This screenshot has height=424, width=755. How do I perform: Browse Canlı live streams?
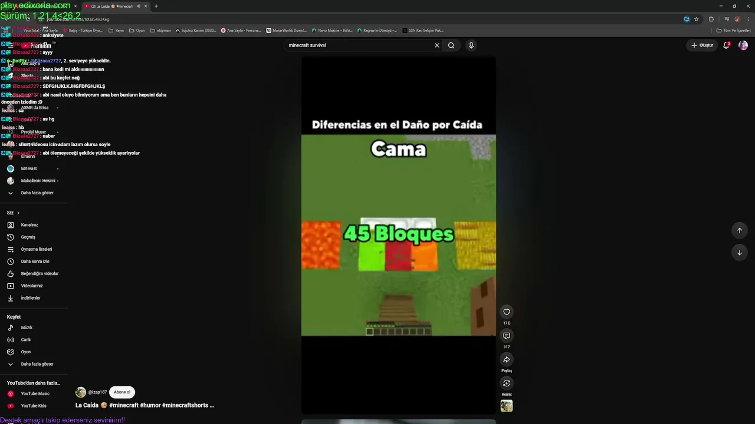[x=34, y=340]
